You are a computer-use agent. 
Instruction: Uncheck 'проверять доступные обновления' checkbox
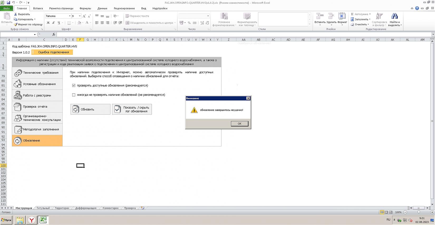(74, 86)
